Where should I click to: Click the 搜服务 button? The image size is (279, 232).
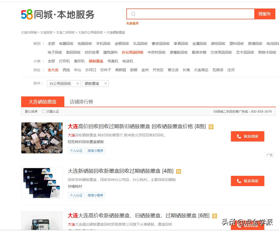point(265,14)
